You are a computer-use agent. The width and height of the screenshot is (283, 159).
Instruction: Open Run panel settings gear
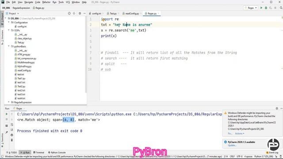(277, 108)
